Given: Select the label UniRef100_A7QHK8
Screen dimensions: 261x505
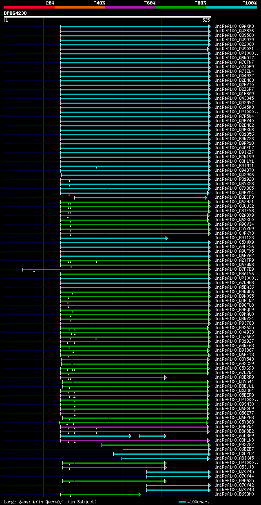Looking at the screenshot, I should tap(234, 283).
